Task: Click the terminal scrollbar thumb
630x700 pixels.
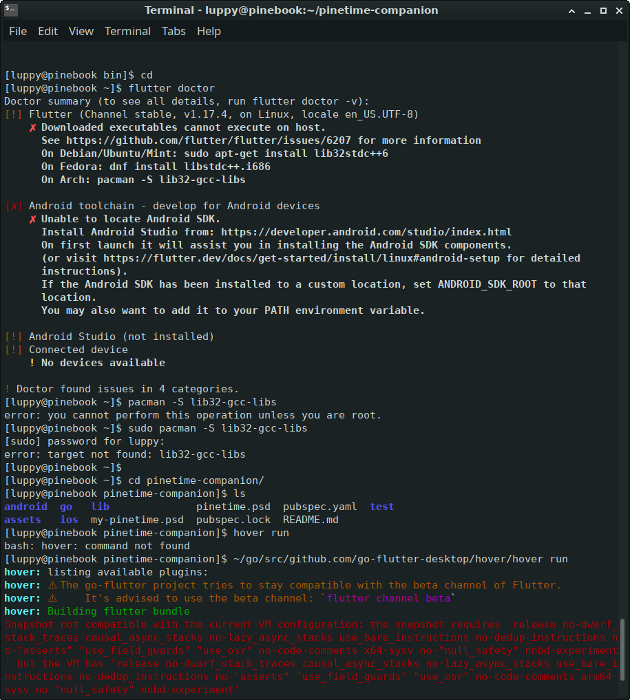Action: coord(623,657)
